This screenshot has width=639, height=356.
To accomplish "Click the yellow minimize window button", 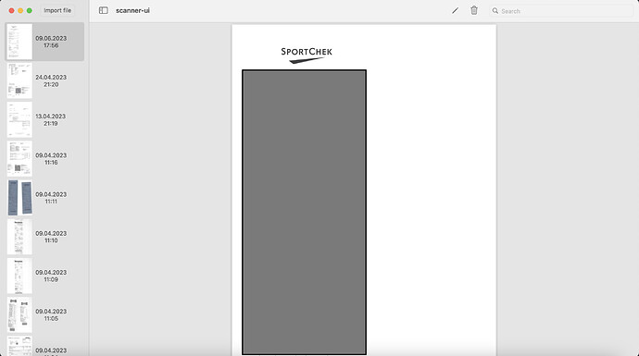I will coord(20,10).
